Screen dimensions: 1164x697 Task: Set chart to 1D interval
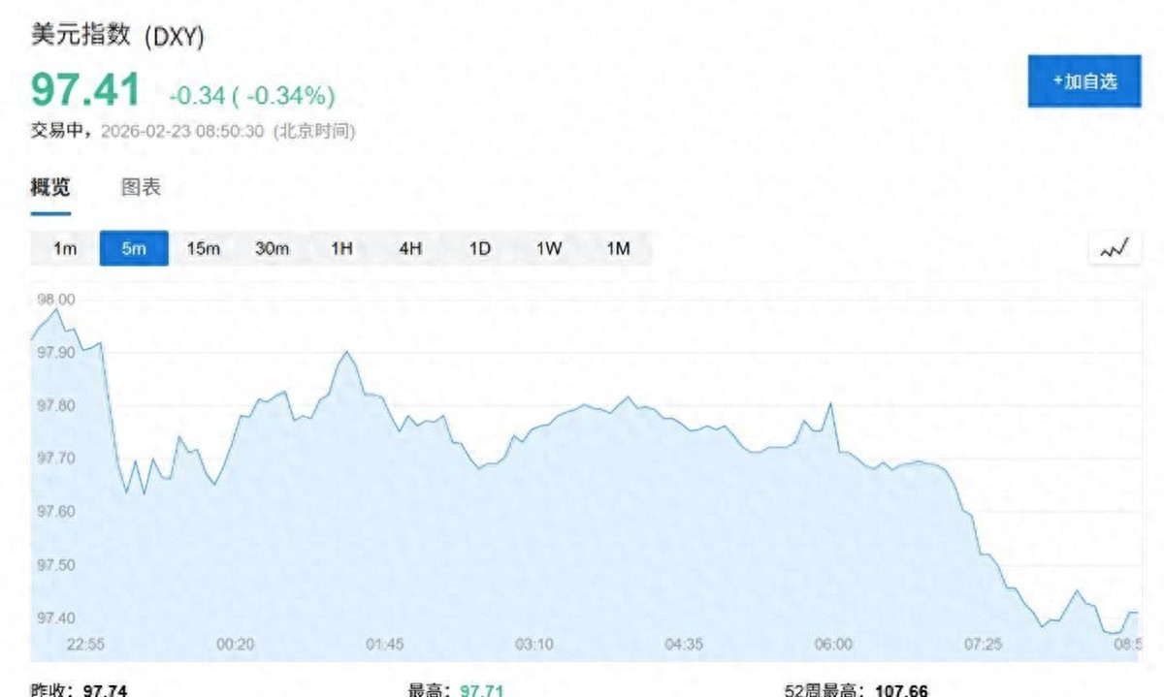(x=479, y=249)
